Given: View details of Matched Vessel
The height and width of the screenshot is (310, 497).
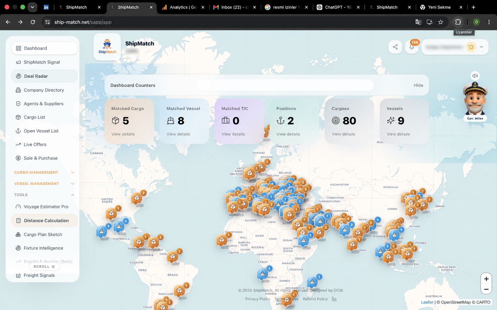Looking at the screenshot, I should (178, 134).
